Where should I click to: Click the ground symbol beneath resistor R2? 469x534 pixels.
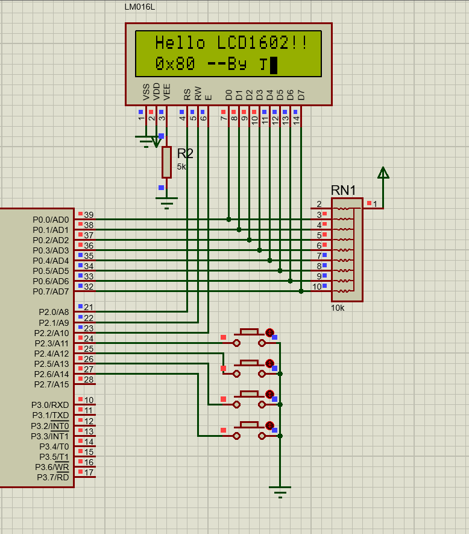point(166,201)
